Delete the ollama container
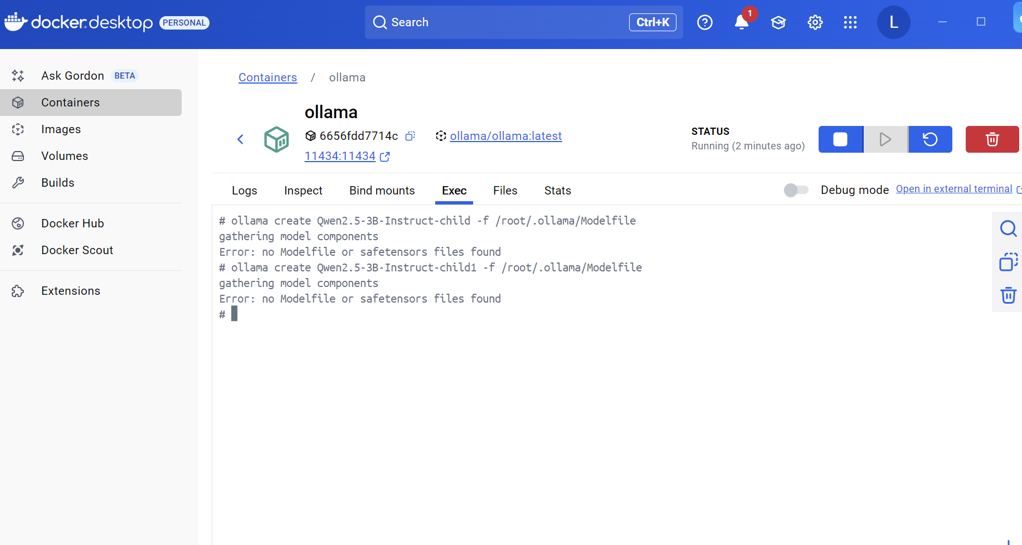 click(992, 139)
